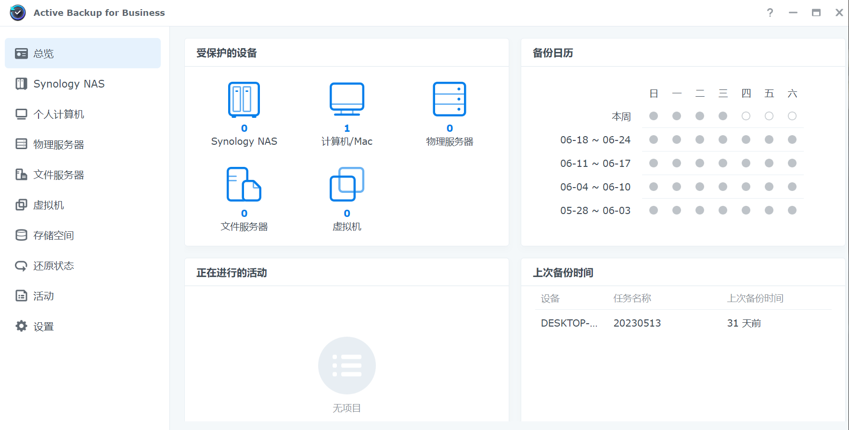Click the 31 天前 backup time cell

tap(744, 323)
